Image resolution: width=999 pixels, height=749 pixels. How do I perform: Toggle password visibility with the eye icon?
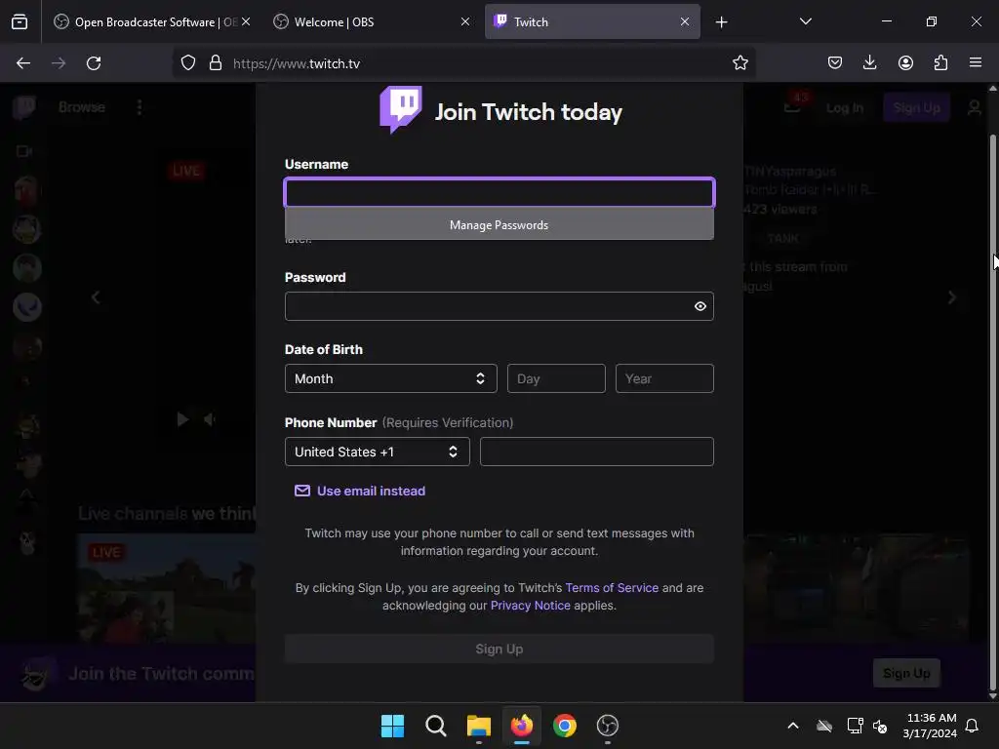pyautogui.click(x=700, y=306)
